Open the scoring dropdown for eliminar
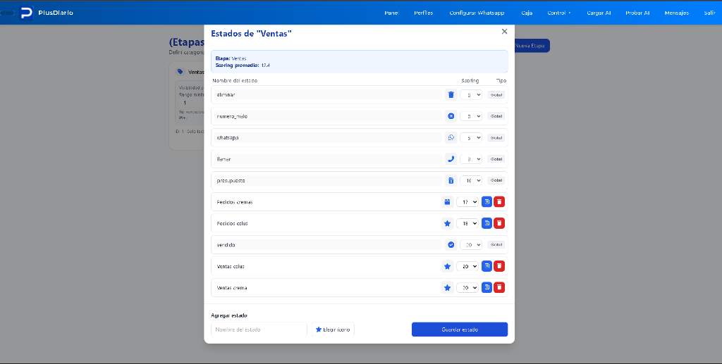The image size is (722, 364). (470, 94)
